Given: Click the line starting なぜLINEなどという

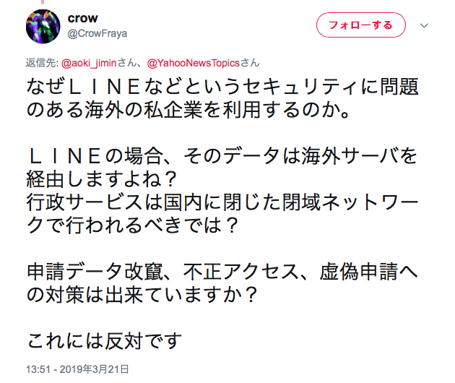Looking at the screenshot, I should pyautogui.click(x=222, y=89).
